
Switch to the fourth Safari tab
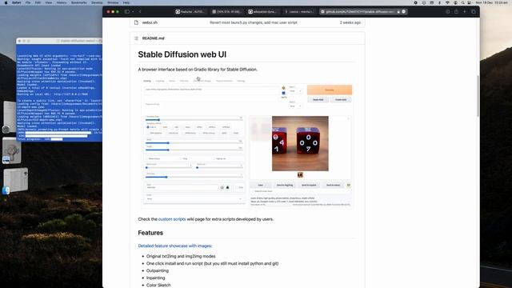298,11
